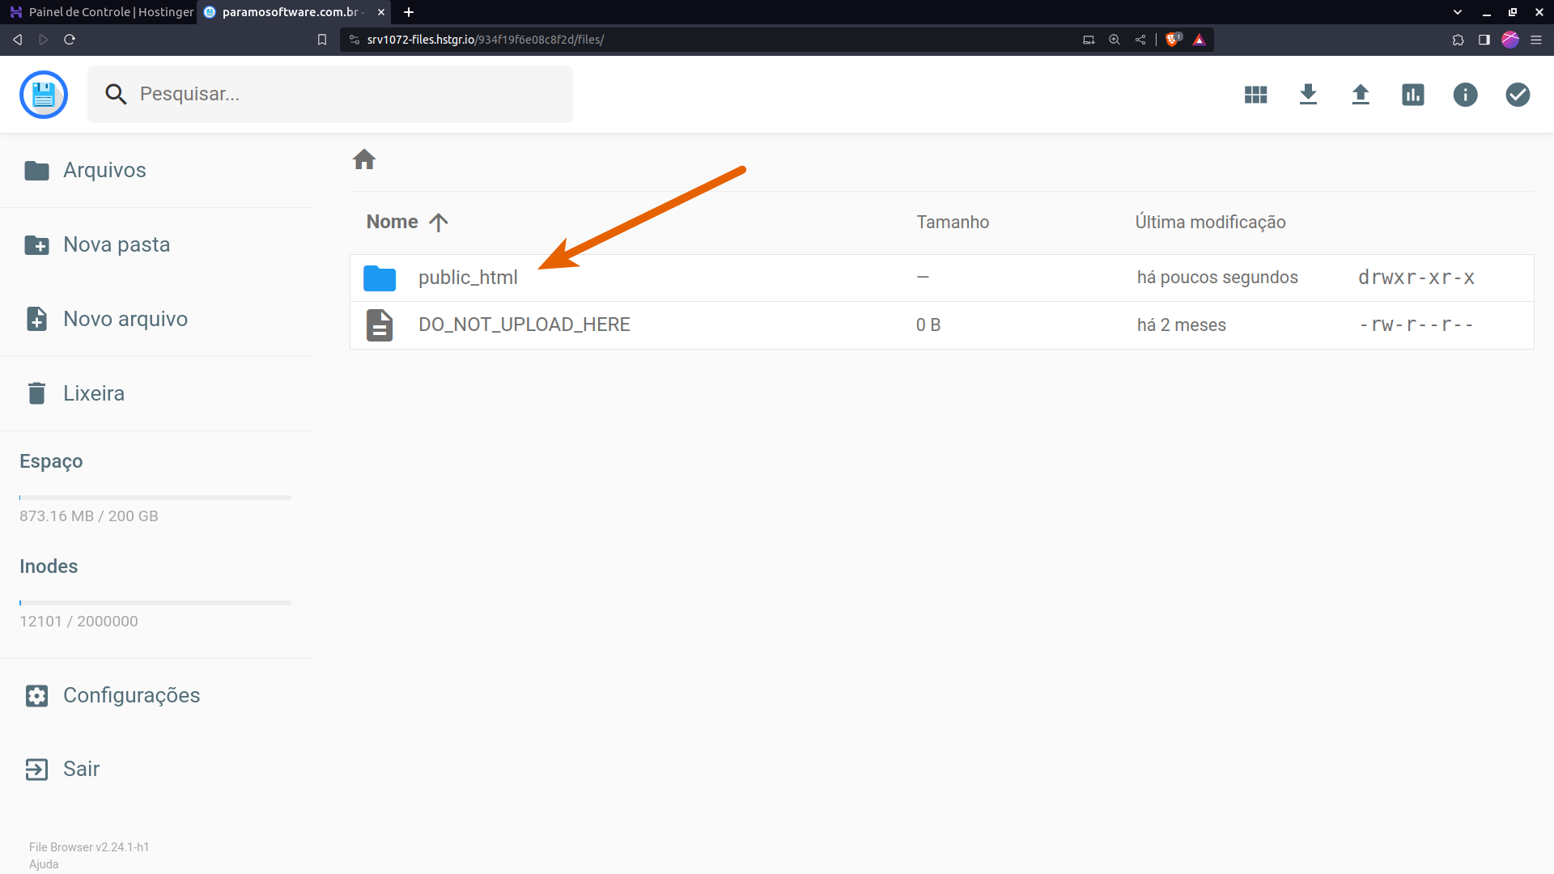Click 'há poucos segundos' modification time

coord(1217,278)
